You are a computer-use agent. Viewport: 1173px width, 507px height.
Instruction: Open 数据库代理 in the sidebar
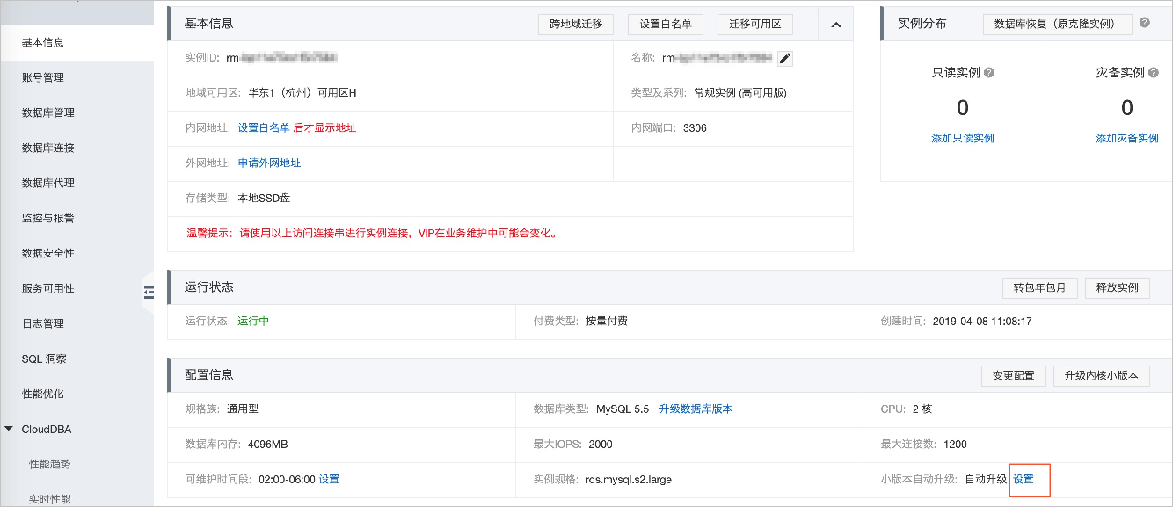click(48, 183)
